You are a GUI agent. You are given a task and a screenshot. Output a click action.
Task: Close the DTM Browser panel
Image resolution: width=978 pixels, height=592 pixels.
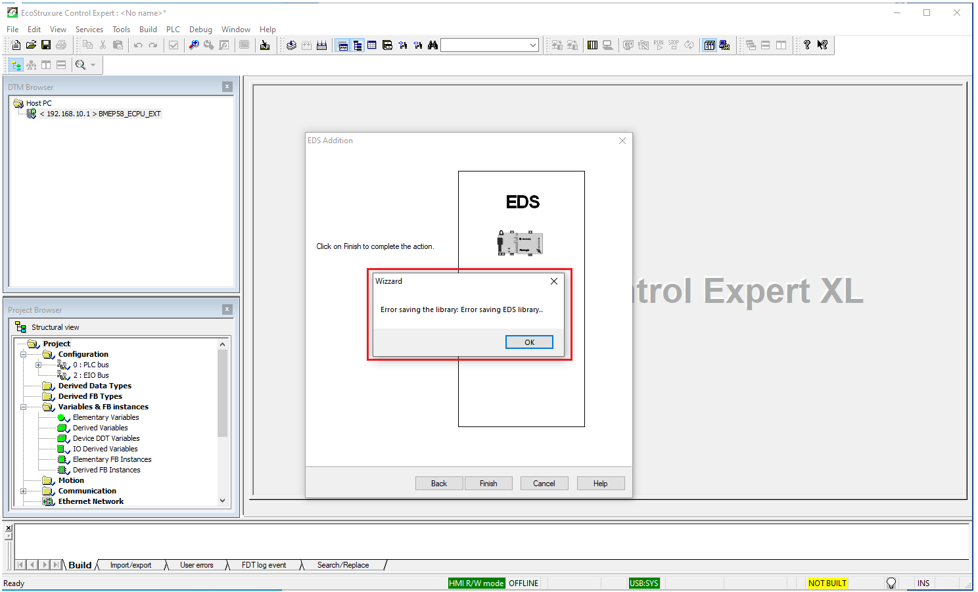(x=227, y=87)
